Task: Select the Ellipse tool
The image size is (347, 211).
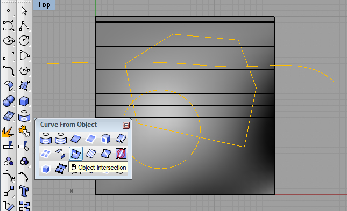Action: (x=9, y=41)
